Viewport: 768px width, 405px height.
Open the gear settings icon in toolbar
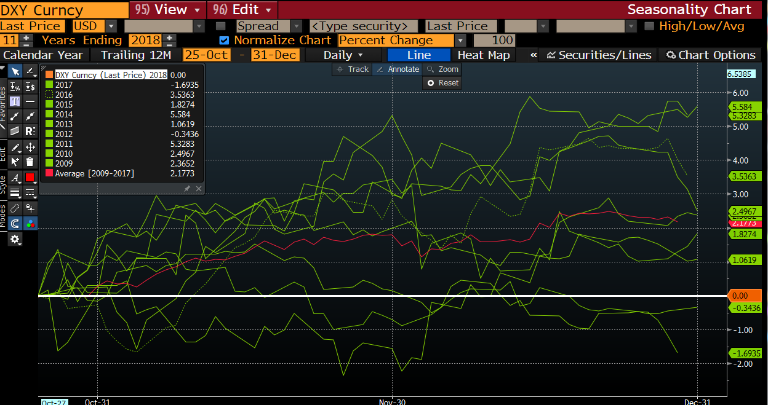[x=15, y=239]
